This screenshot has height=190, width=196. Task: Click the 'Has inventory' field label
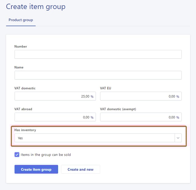(25, 130)
